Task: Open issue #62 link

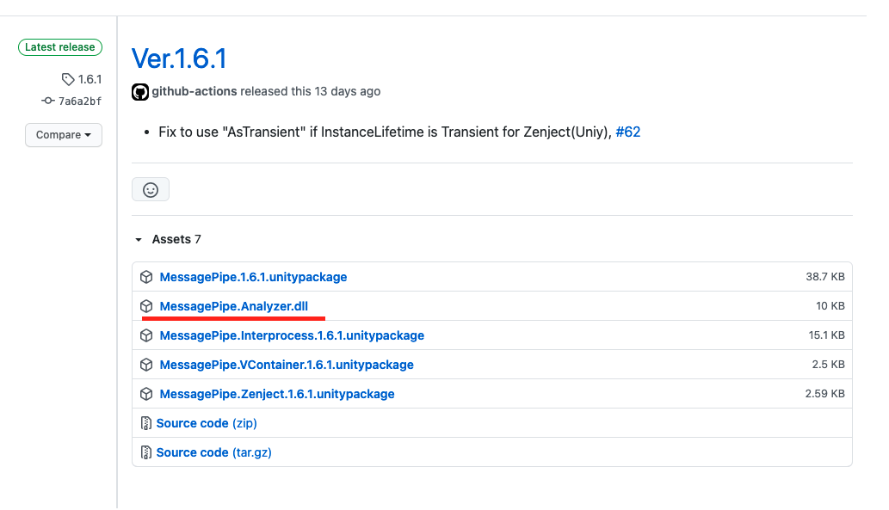Action: [628, 132]
